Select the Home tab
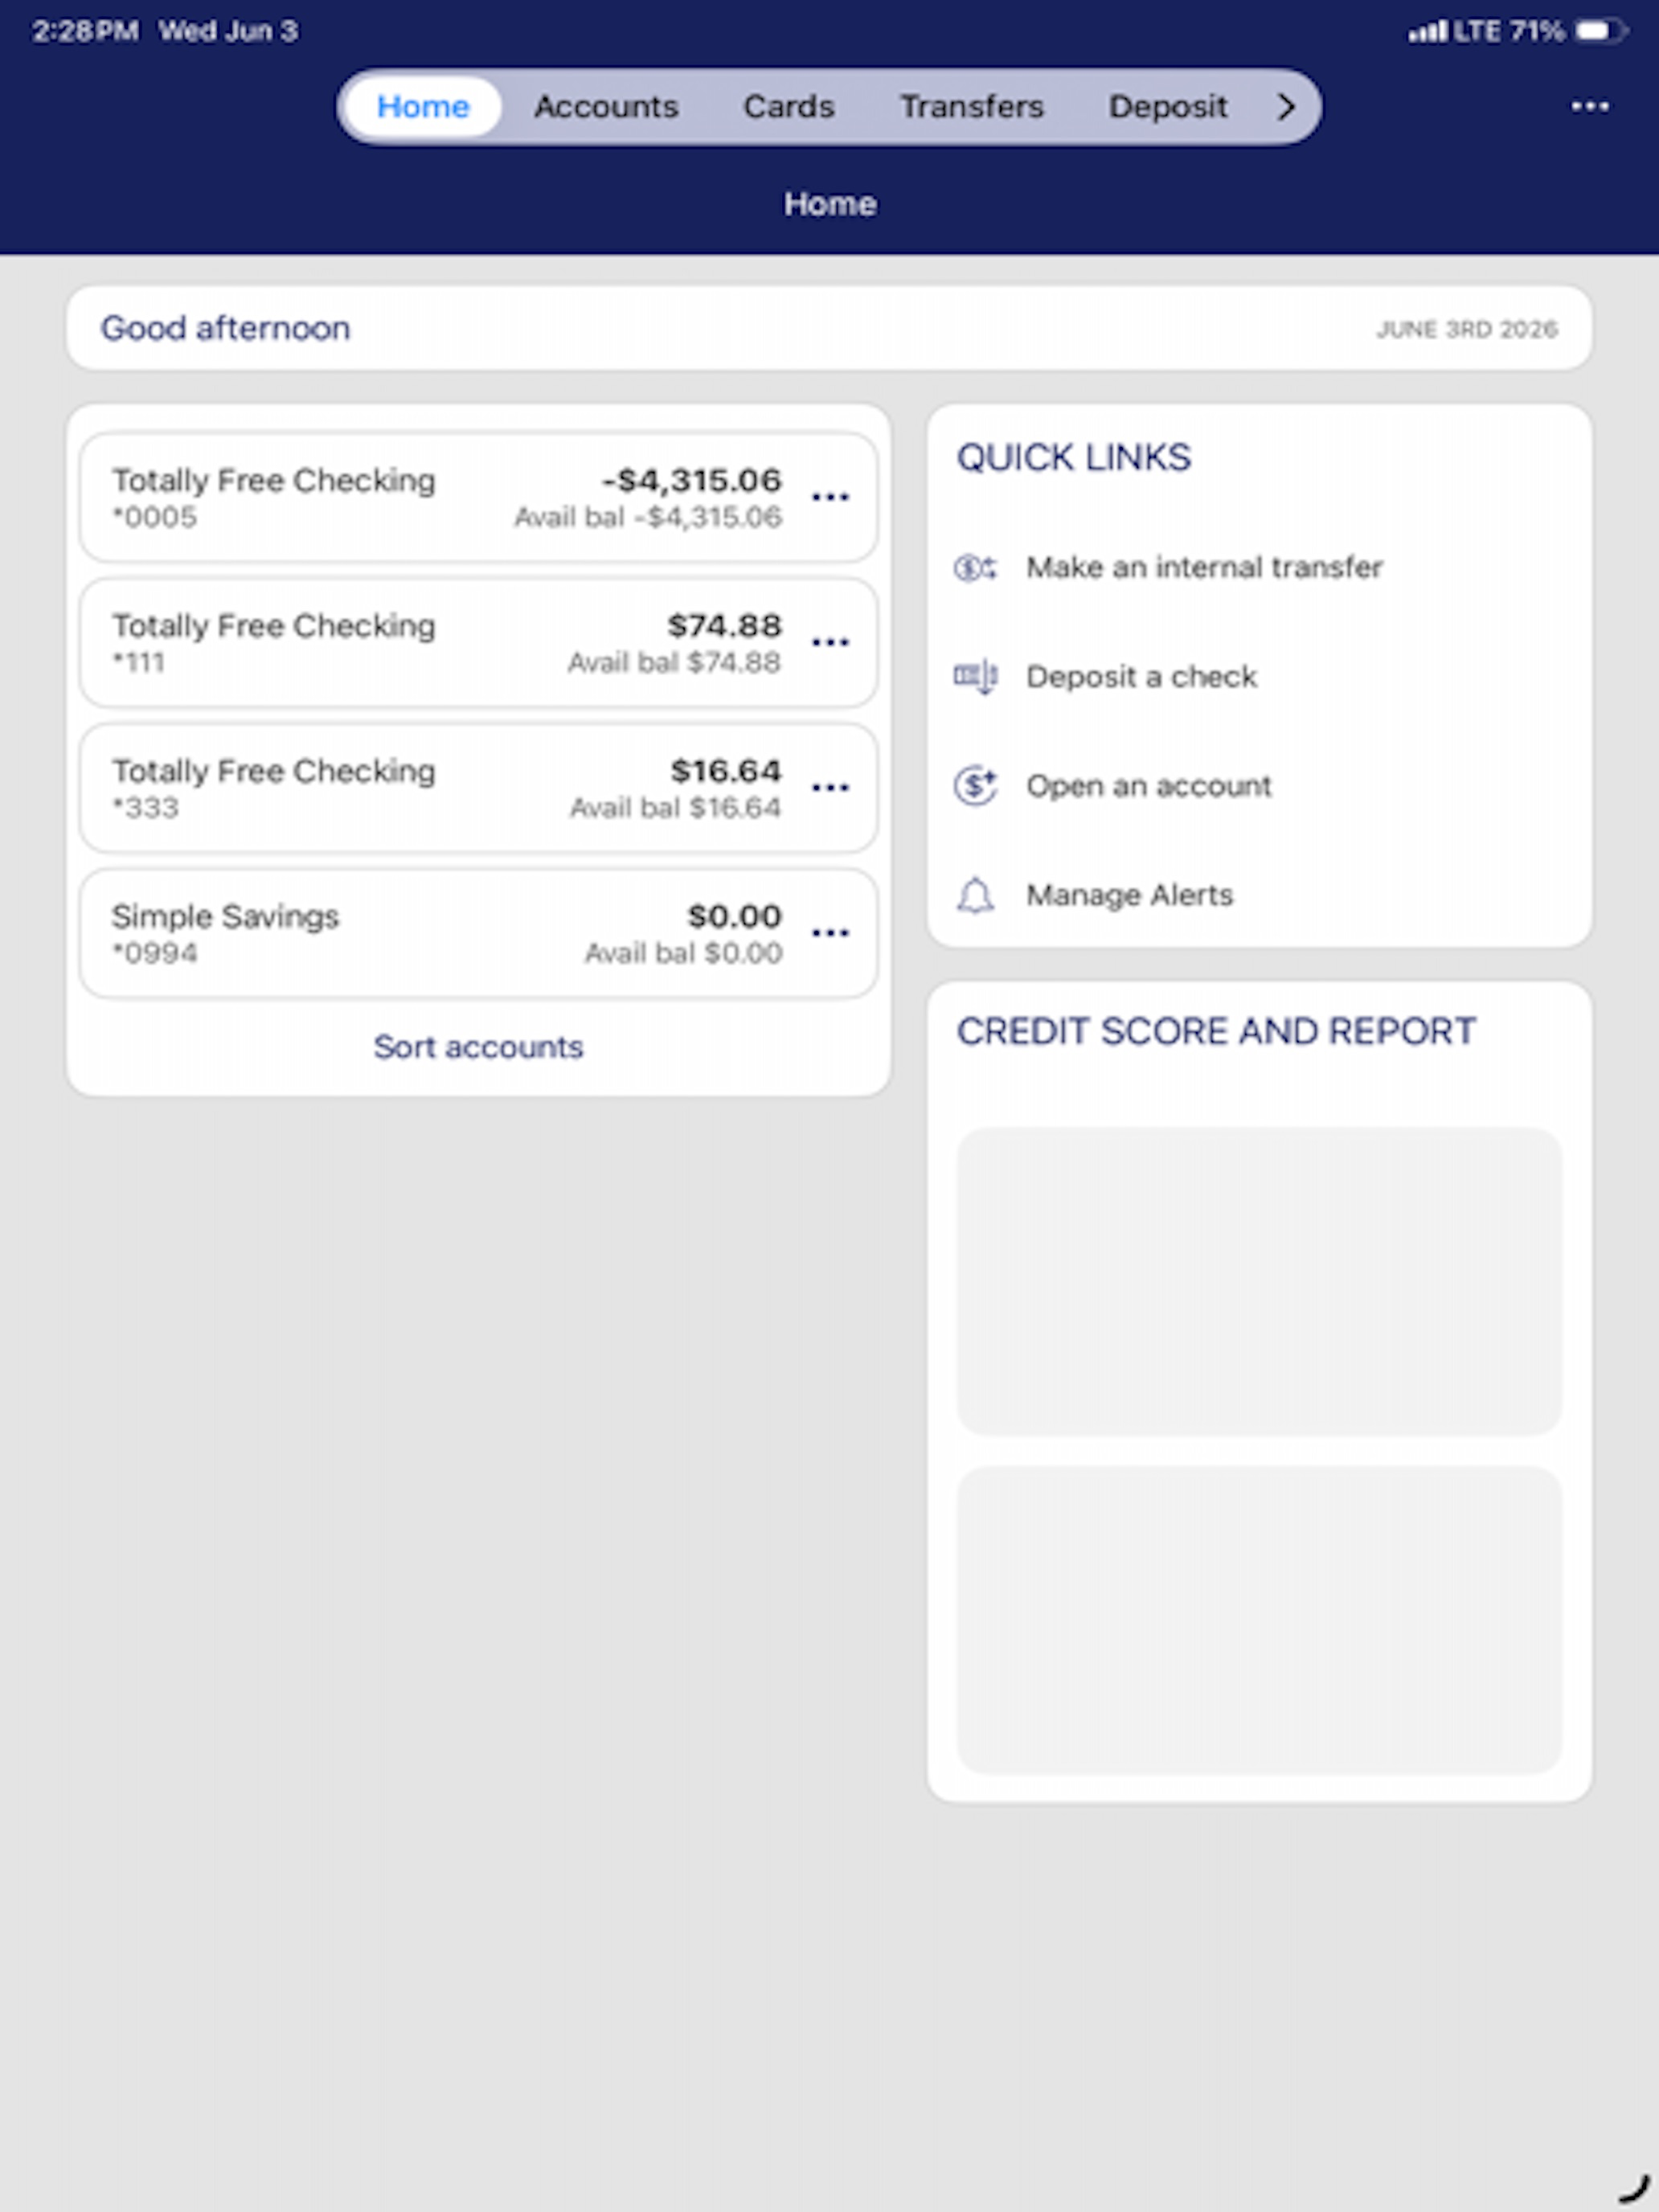 pos(423,107)
